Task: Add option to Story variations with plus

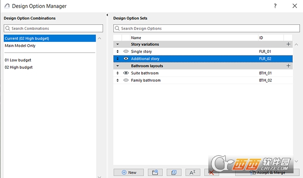Action: 288,44
